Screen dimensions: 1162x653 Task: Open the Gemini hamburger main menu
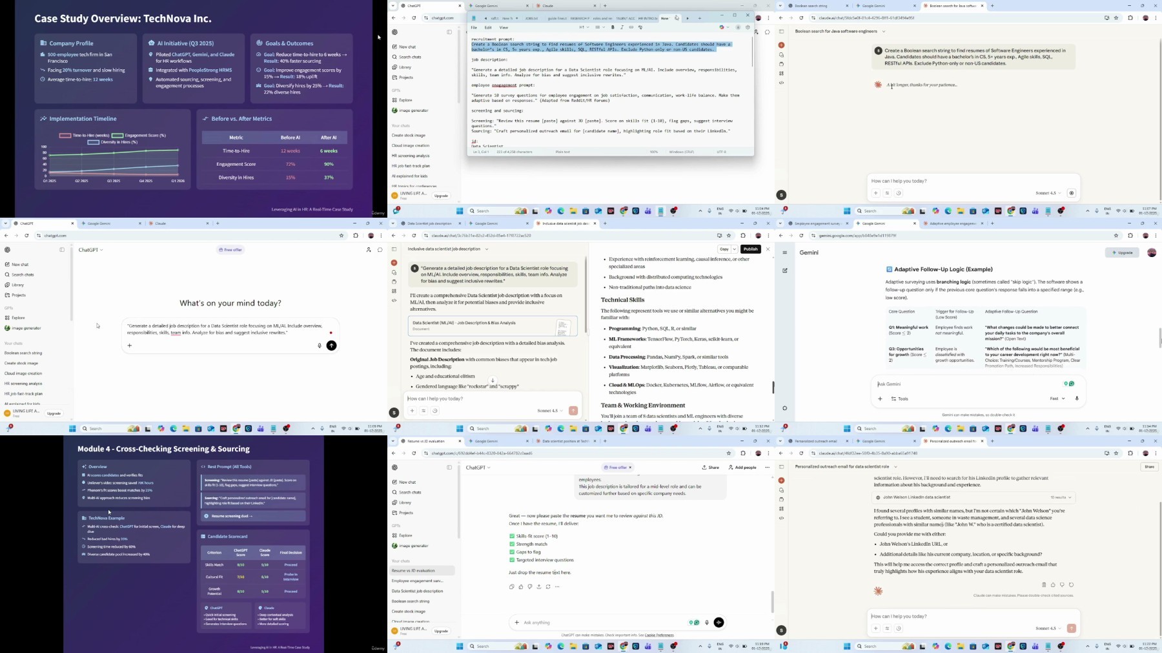click(785, 253)
